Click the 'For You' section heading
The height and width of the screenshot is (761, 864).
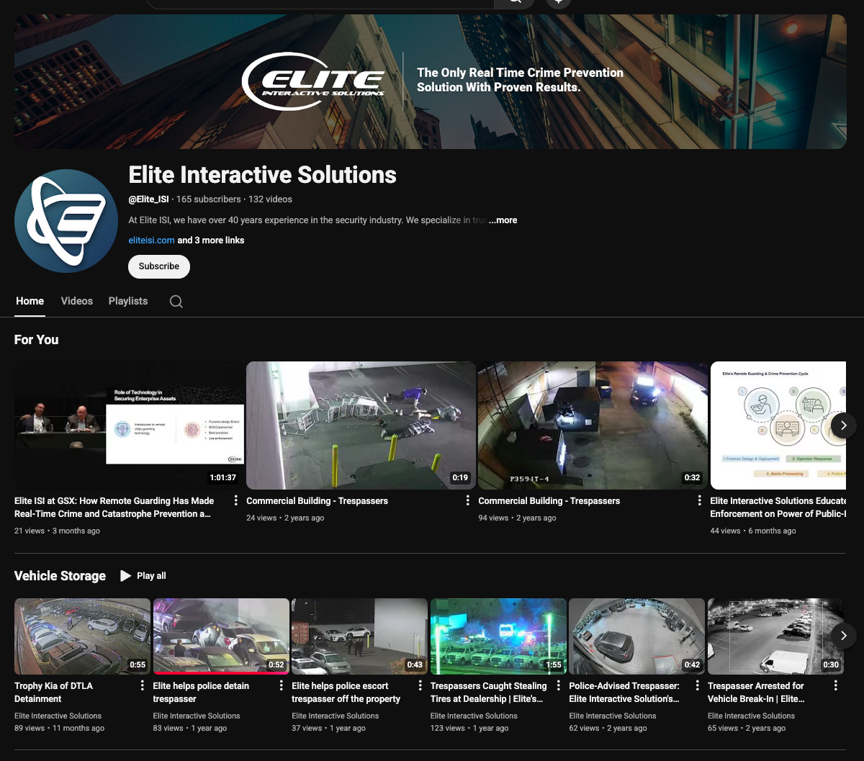[36, 340]
